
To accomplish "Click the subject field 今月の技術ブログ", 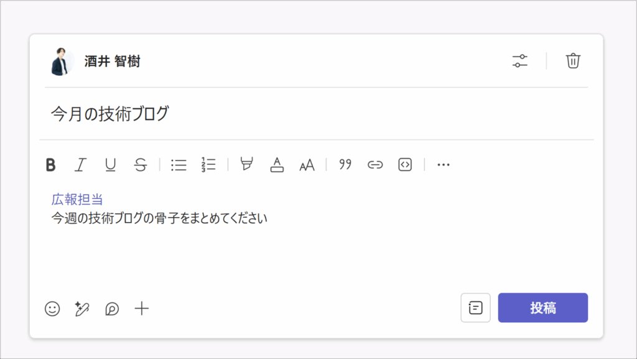I will click(317, 114).
